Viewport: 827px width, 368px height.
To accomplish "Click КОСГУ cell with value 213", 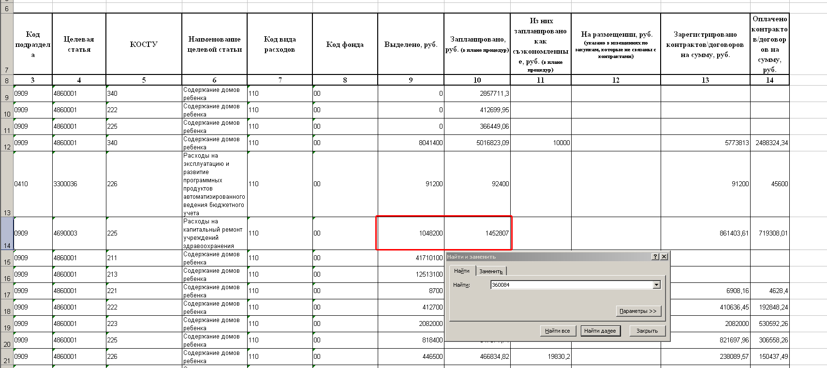I will (144, 274).
